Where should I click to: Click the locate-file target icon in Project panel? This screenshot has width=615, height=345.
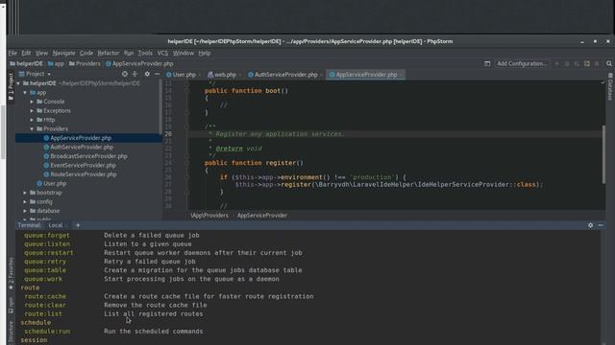point(125,74)
